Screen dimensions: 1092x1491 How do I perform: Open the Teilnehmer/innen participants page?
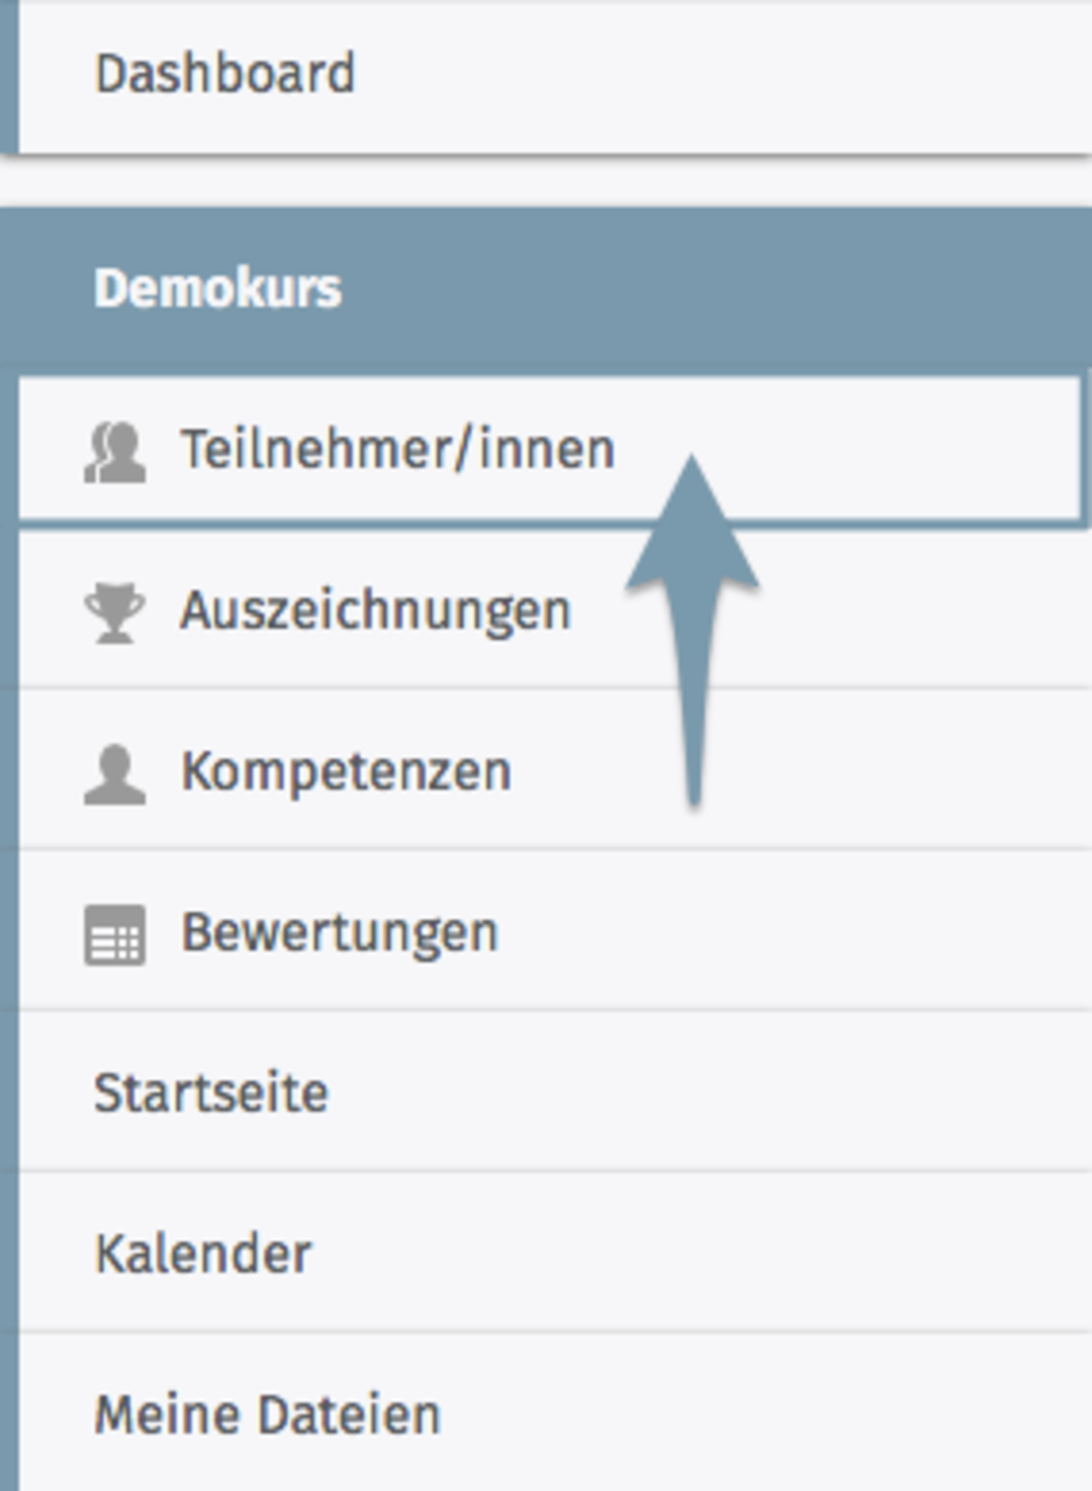click(x=398, y=450)
